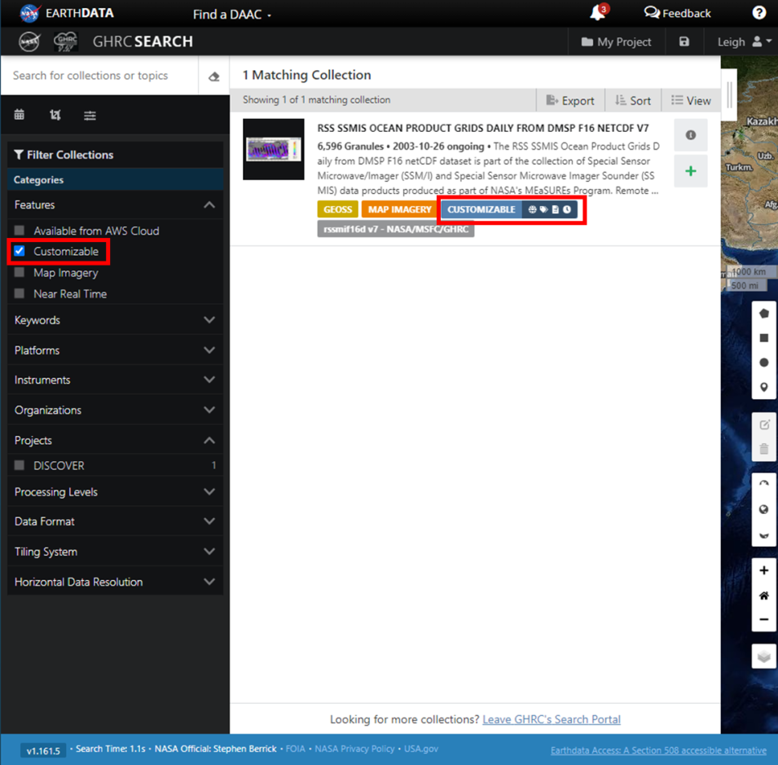Image resolution: width=778 pixels, height=765 pixels.
Task: Select rectangle drawing tool on map
Action: click(764, 338)
